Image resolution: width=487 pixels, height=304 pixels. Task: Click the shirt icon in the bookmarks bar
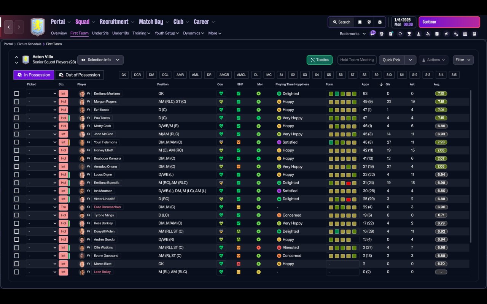[x=382, y=34]
